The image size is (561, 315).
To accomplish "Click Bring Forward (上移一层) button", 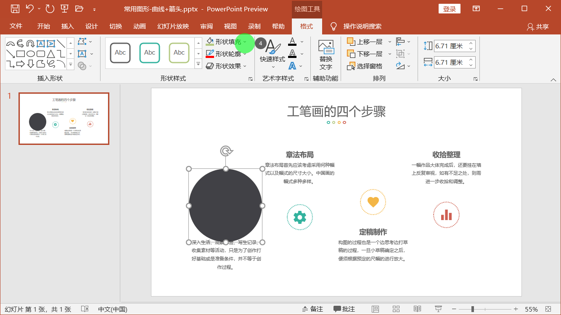I will (365, 42).
